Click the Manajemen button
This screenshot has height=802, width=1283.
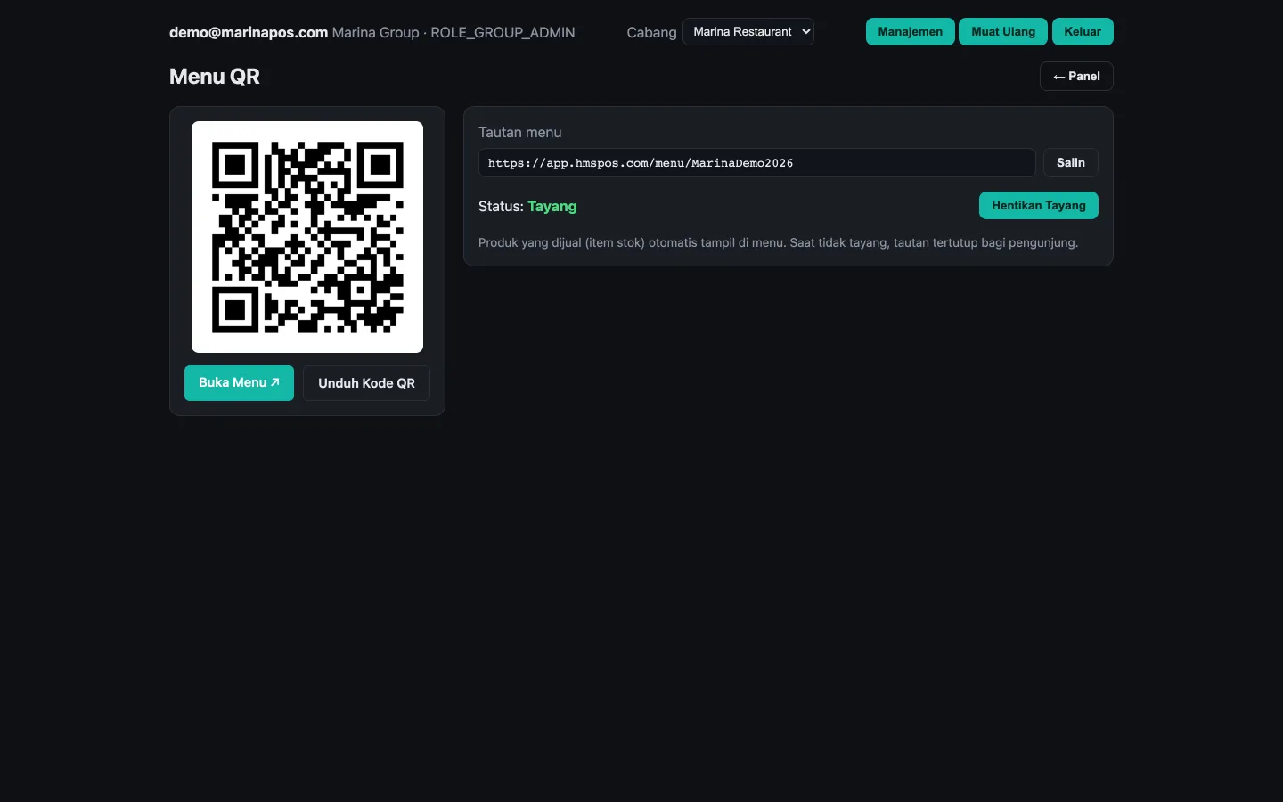[x=910, y=32]
